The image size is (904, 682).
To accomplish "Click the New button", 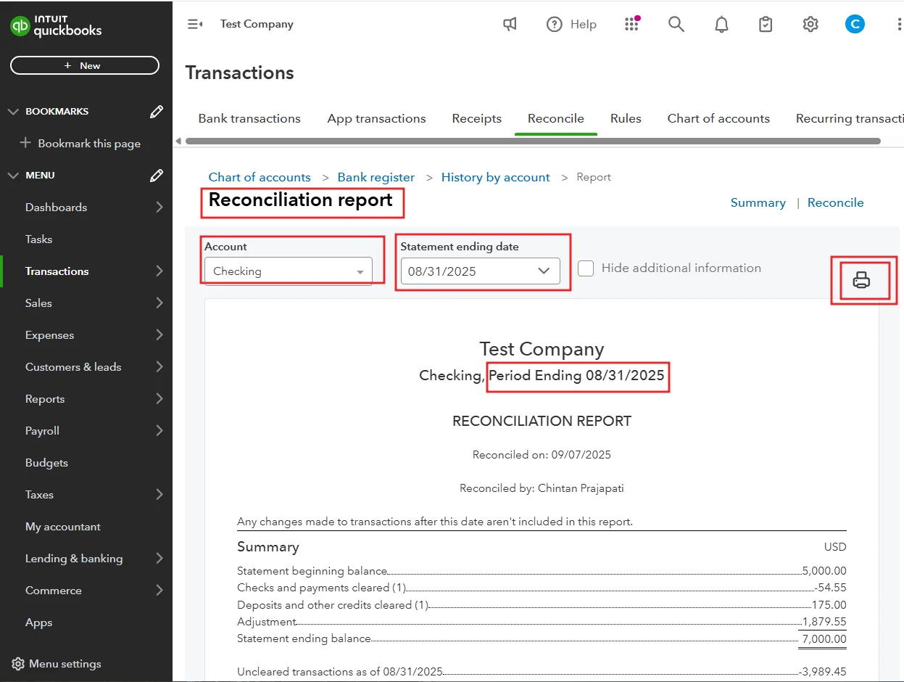I will pyautogui.click(x=84, y=65).
